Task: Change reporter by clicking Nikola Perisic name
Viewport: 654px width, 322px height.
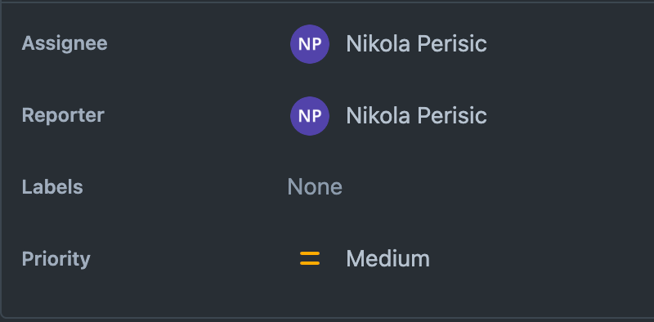Action: click(416, 115)
